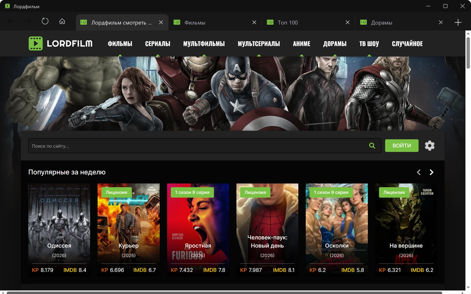Click the horizontal scrollbar at bottom

pyautogui.click(x=224, y=293)
